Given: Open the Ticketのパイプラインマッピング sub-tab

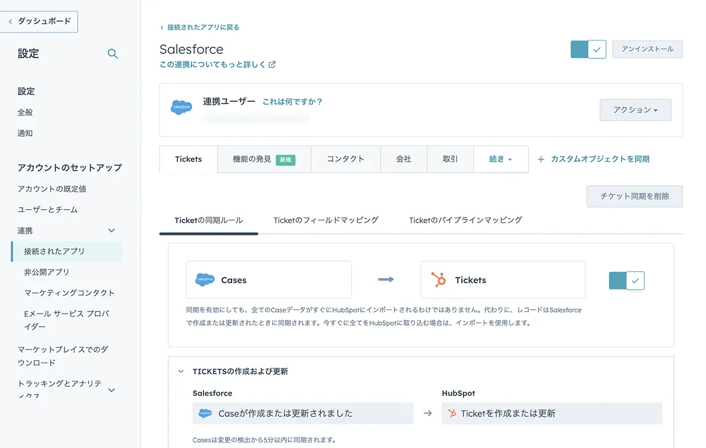Looking at the screenshot, I should pyautogui.click(x=466, y=220).
